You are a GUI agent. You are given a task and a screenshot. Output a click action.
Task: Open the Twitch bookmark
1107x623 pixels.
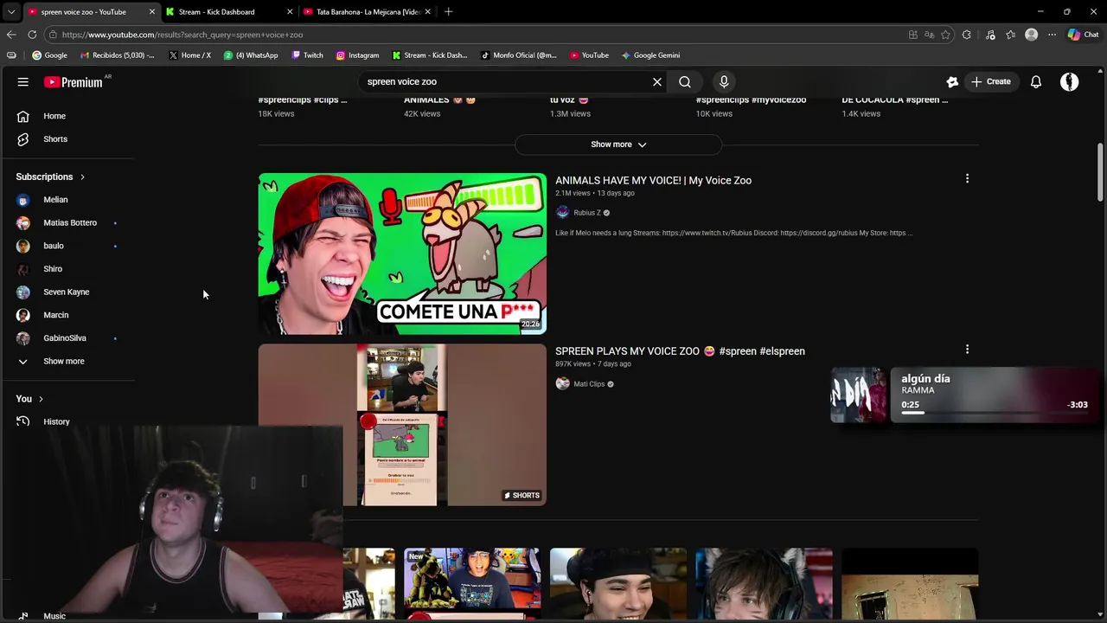pyautogui.click(x=307, y=55)
